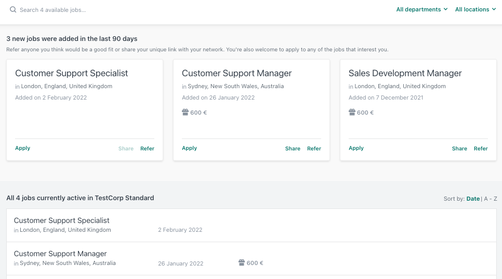The image size is (502, 279).
Task: Apply to Customer Support Specialist job
Action: coord(23,148)
